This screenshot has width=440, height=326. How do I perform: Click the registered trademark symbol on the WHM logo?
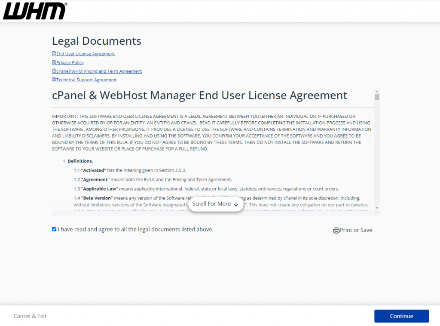[67, 4]
